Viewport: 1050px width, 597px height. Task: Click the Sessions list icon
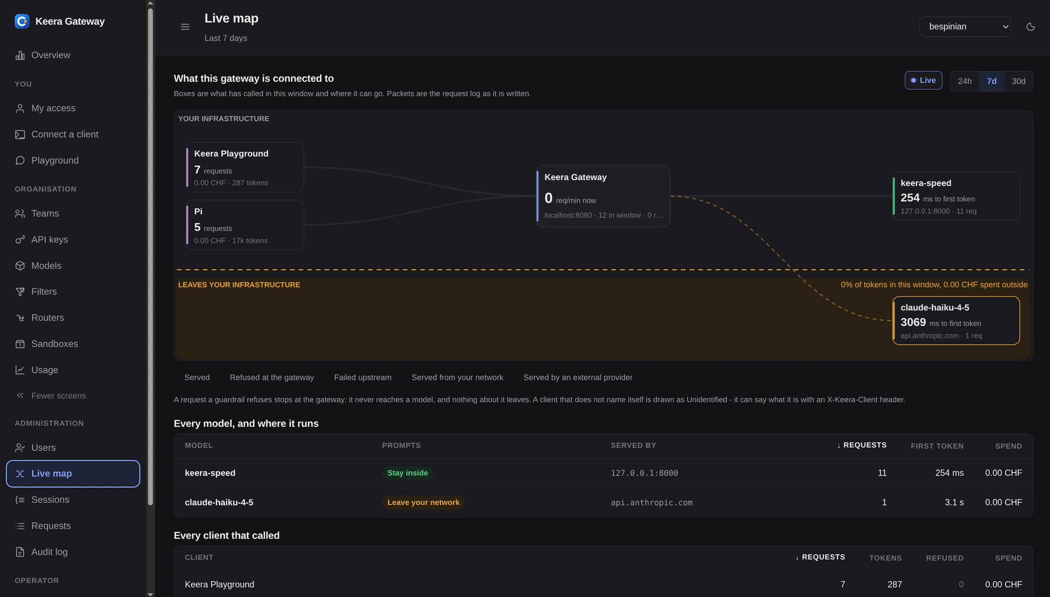point(20,500)
